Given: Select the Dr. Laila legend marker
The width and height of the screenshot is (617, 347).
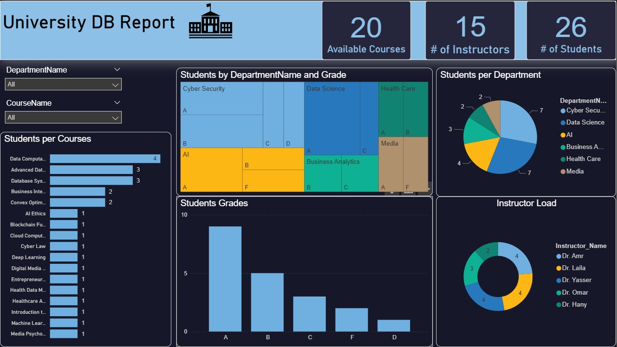Looking at the screenshot, I should [559, 269].
